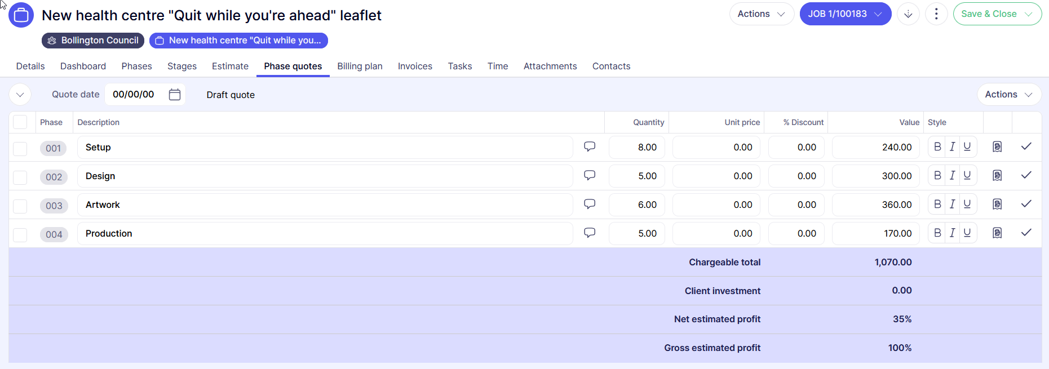Open the document icon in Setup row
1049x369 pixels.
click(x=997, y=147)
